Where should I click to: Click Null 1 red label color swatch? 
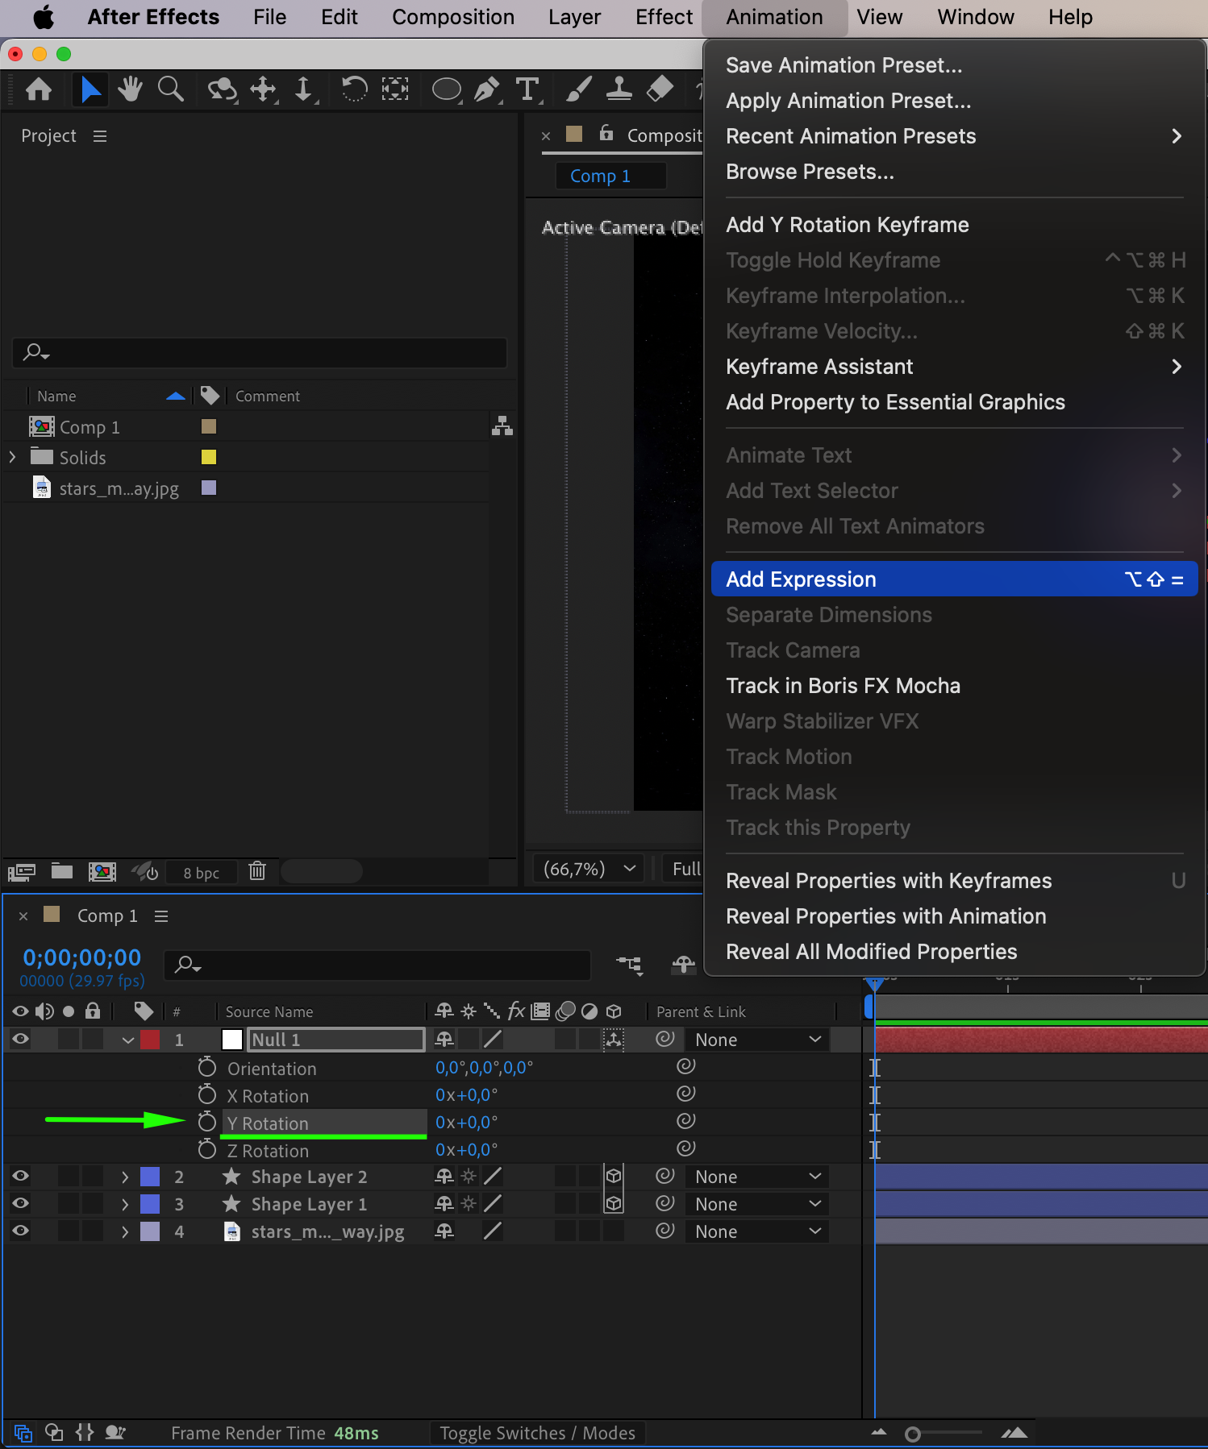tap(150, 1040)
